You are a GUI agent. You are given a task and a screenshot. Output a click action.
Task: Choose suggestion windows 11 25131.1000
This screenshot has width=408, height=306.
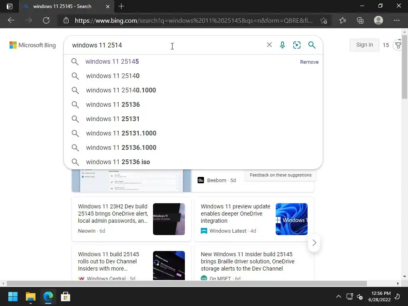[x=193, y=133]
